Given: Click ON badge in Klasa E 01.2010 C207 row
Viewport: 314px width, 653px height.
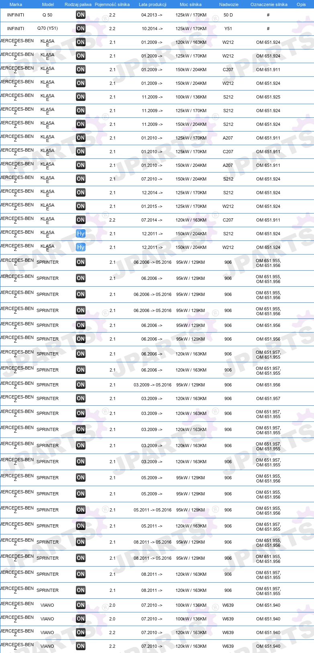Looking at the screenshot, I should point(81,152).
